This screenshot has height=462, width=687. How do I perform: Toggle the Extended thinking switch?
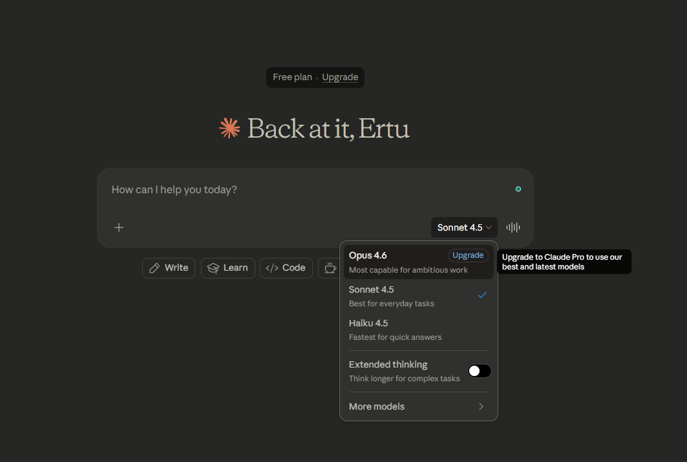[480, 371]
